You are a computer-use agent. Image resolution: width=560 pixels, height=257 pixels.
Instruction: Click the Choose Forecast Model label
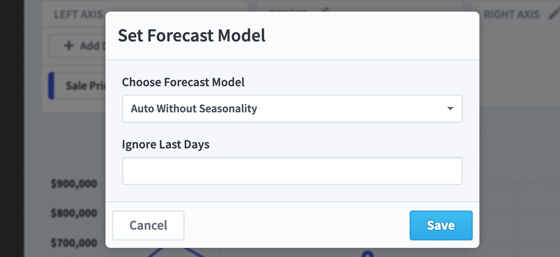[183, 82]
